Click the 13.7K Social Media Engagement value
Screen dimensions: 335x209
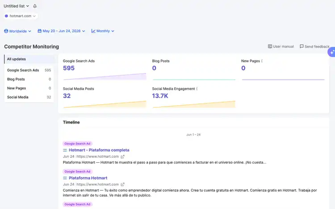point(160,96)
